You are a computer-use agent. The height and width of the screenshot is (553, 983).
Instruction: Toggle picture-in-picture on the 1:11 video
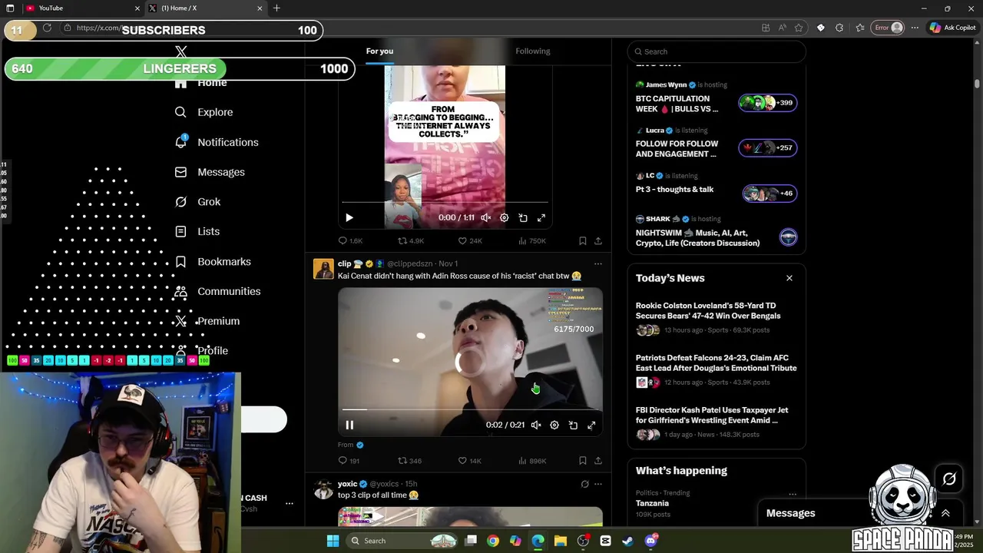coord(523,218)
